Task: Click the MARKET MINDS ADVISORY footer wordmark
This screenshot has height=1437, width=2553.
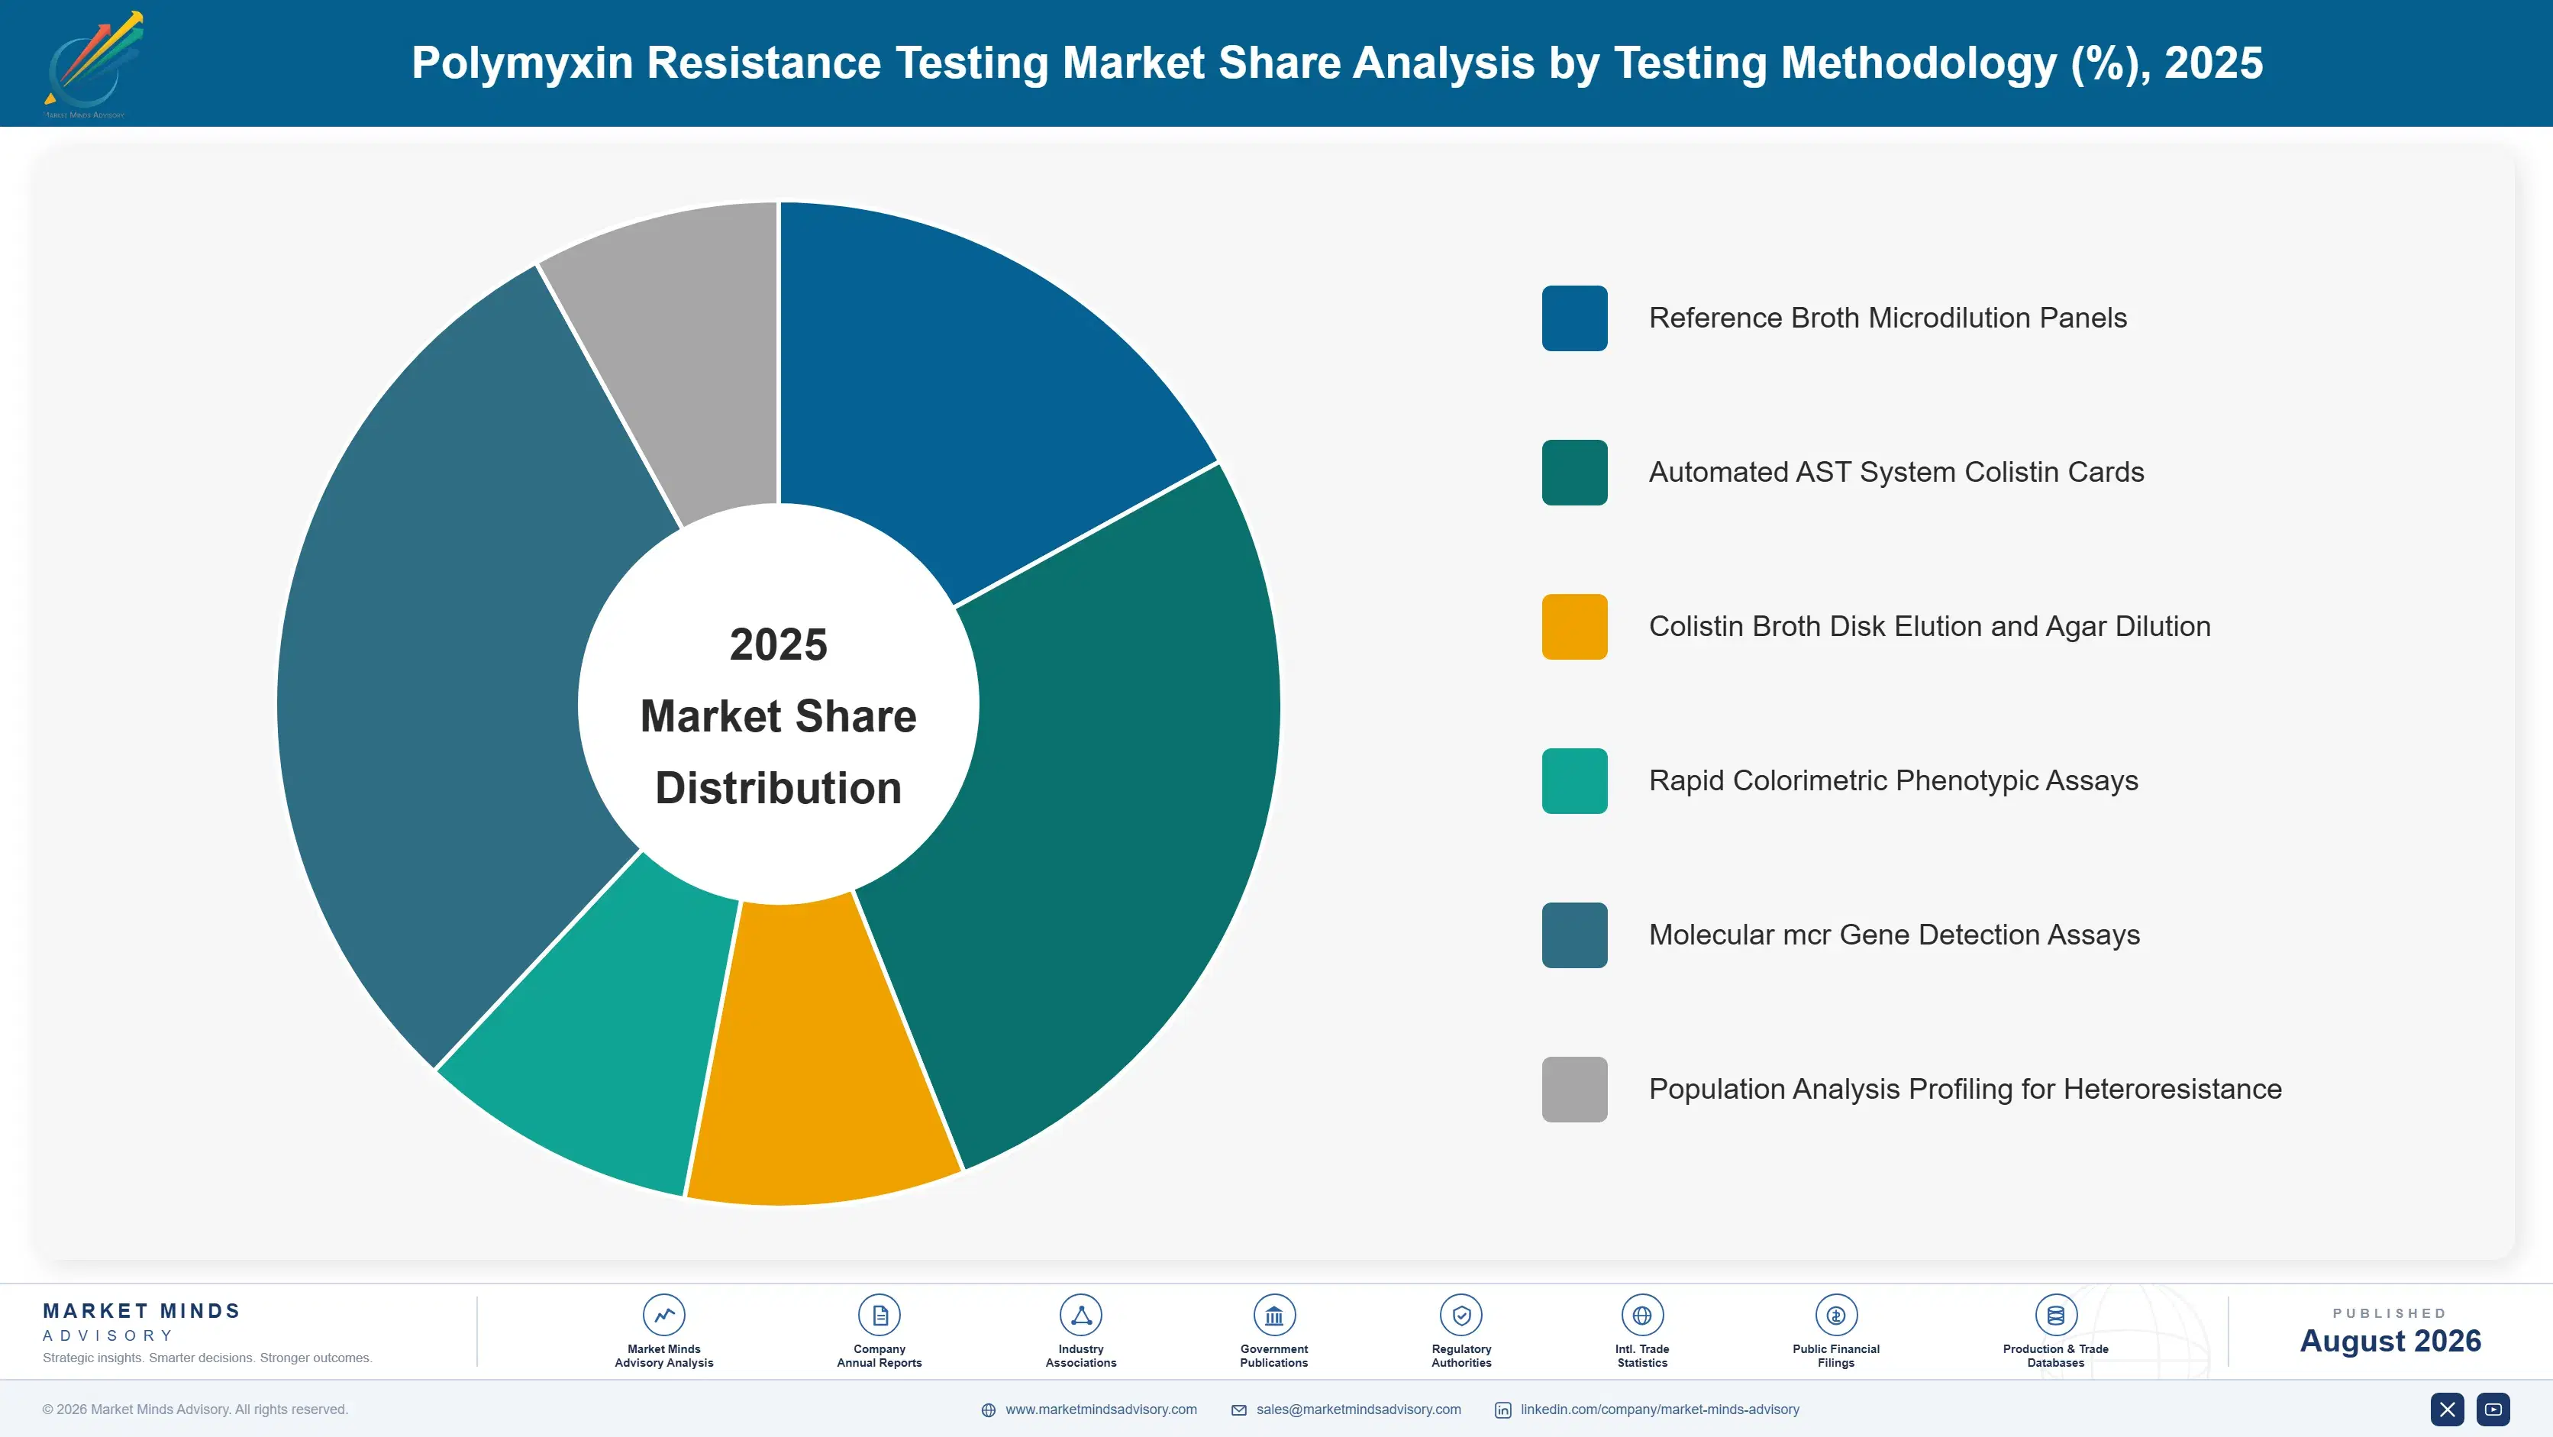Action: pos(142,1322)
